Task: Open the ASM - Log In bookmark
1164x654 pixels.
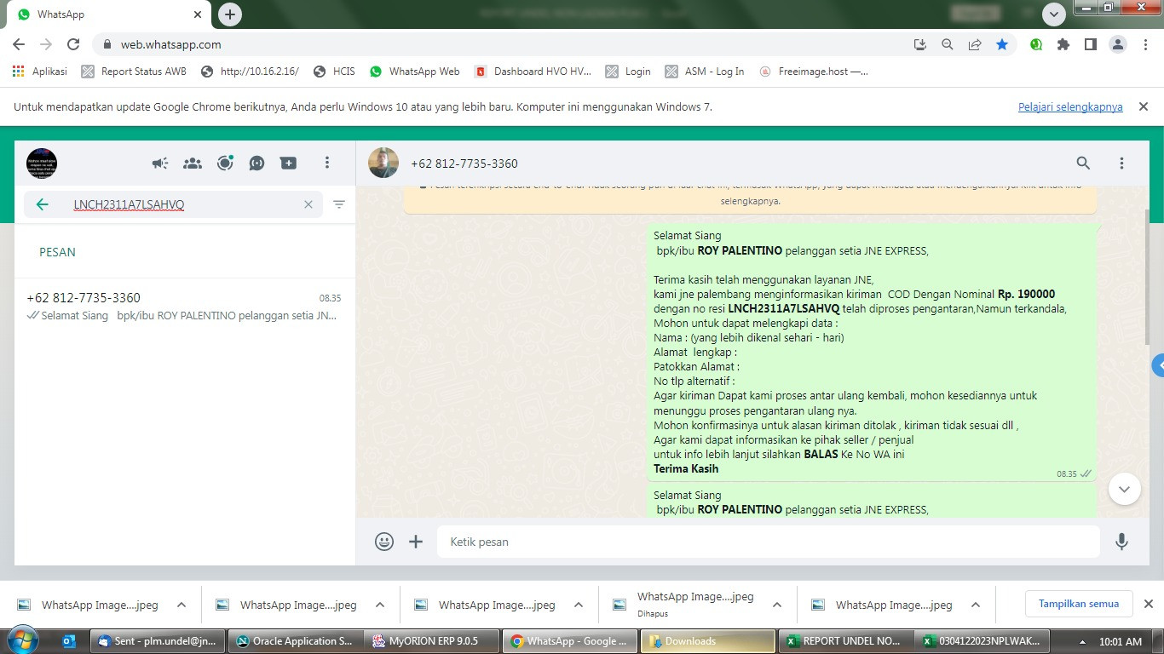Action: (705, 72)
